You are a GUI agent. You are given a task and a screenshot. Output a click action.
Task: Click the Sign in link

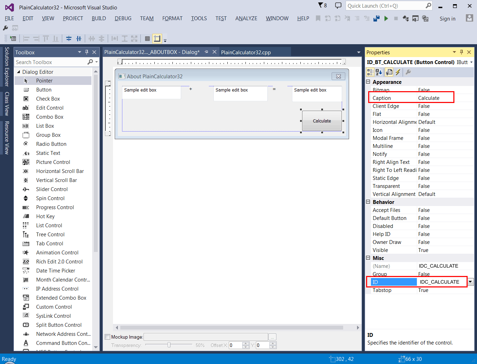(447, 19)
